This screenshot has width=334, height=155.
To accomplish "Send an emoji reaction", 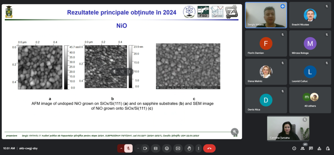I will coord(167,148).
